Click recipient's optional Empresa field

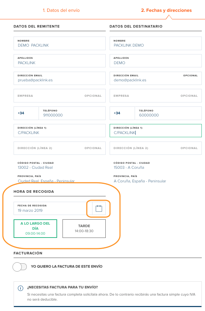(x=156, y=96)
